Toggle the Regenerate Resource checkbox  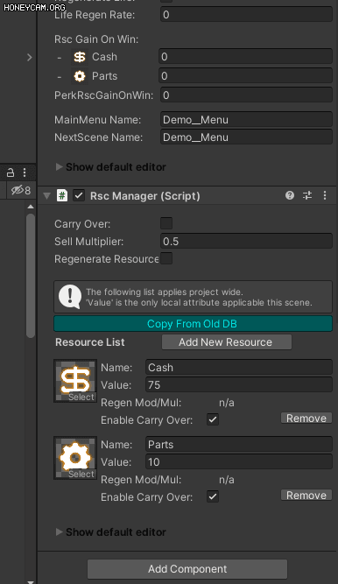point(166,258)
